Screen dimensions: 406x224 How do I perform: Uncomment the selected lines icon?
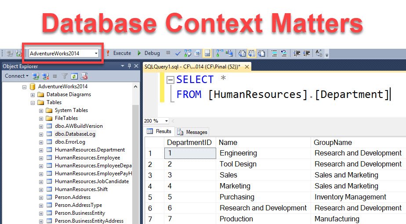click(284, 53)
